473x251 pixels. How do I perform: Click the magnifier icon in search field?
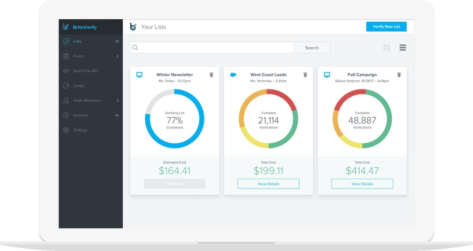(135, 48)
